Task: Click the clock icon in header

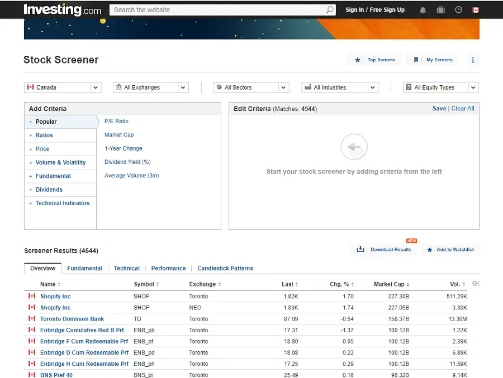Action: pos(458,10)
